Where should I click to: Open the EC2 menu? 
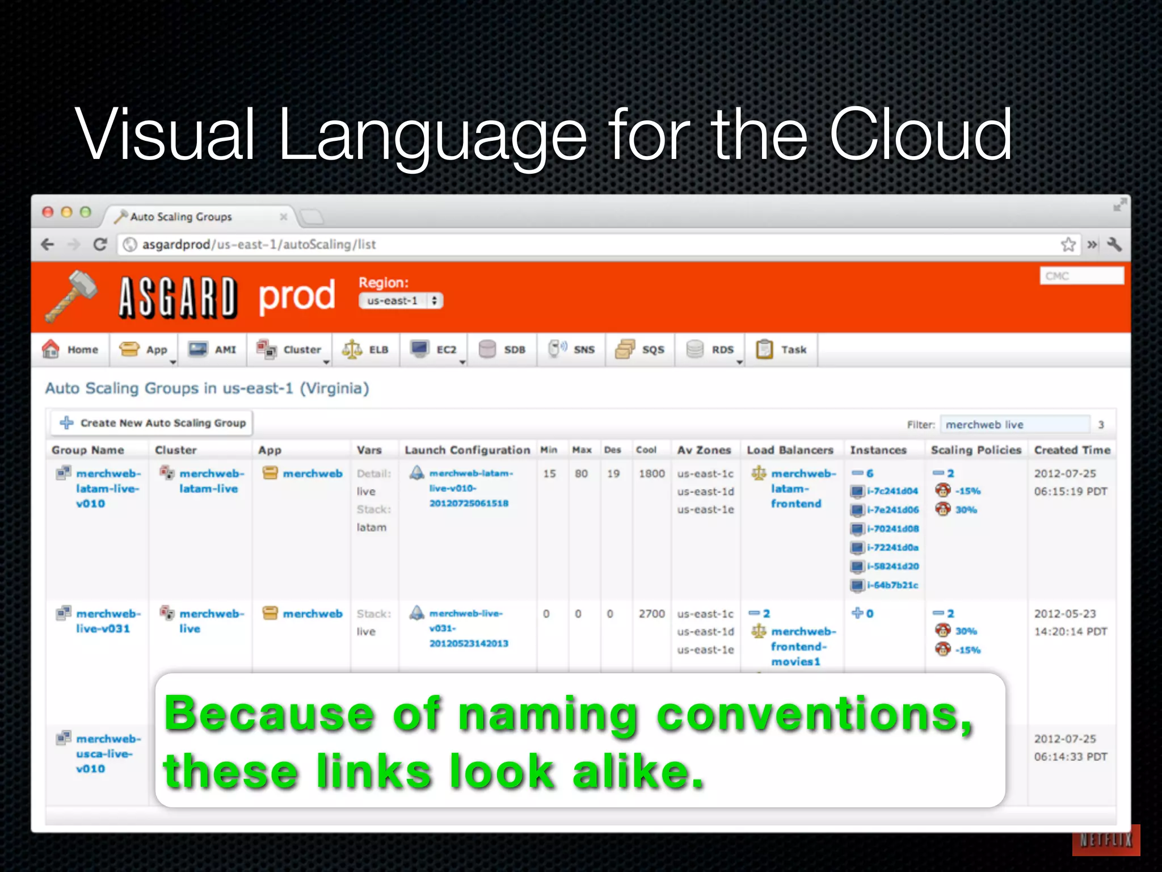pyautogui.click(x=433, y=350)
